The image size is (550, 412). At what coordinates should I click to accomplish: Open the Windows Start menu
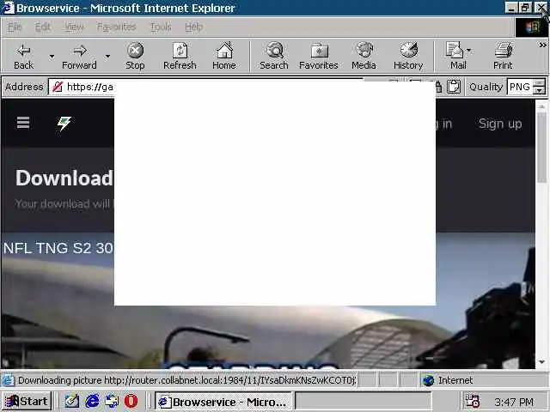tap(27, 401)
